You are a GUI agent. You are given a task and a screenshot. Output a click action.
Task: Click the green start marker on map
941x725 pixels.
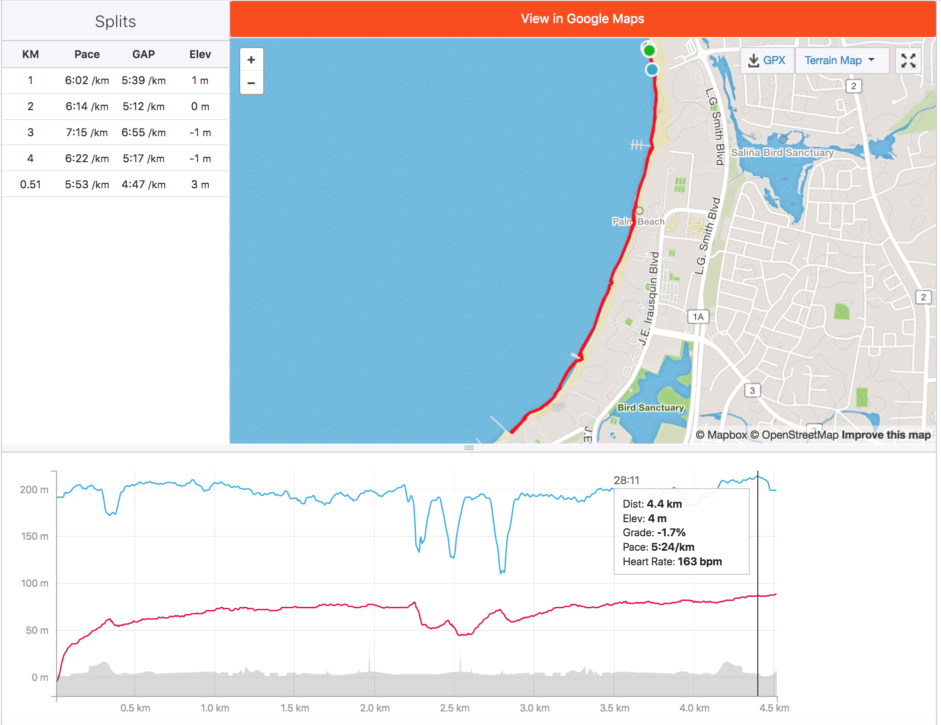[x=649, y=51]
